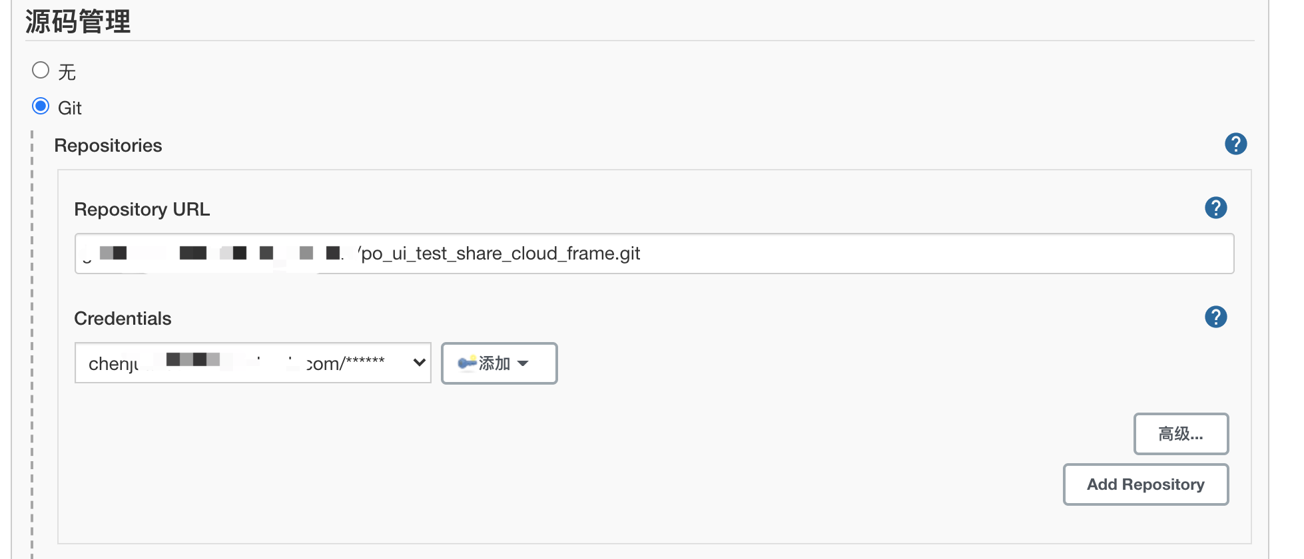The height and width of the screenshot is (559, 1304).
Task: Expand the 添加 button dropdown arrow
Action: tap(524, 363)
